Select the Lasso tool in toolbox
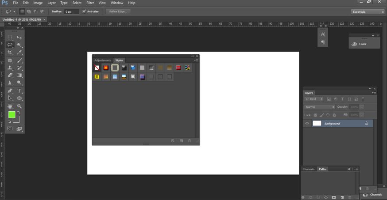 pos(10,45)
